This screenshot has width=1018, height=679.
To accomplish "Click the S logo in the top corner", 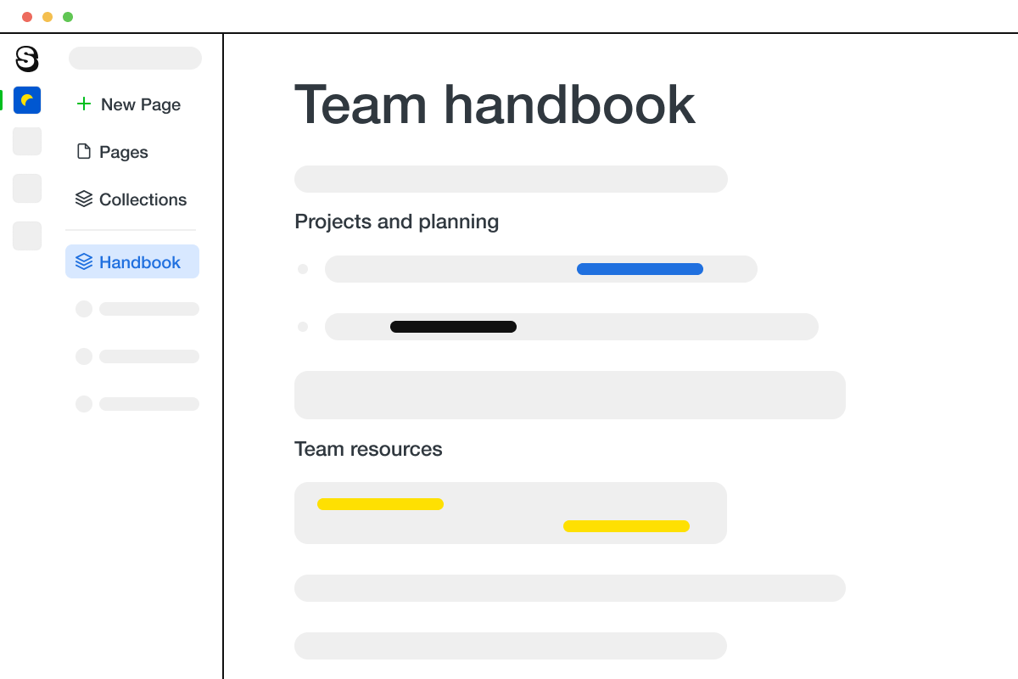I will click(x=26, y=59).
